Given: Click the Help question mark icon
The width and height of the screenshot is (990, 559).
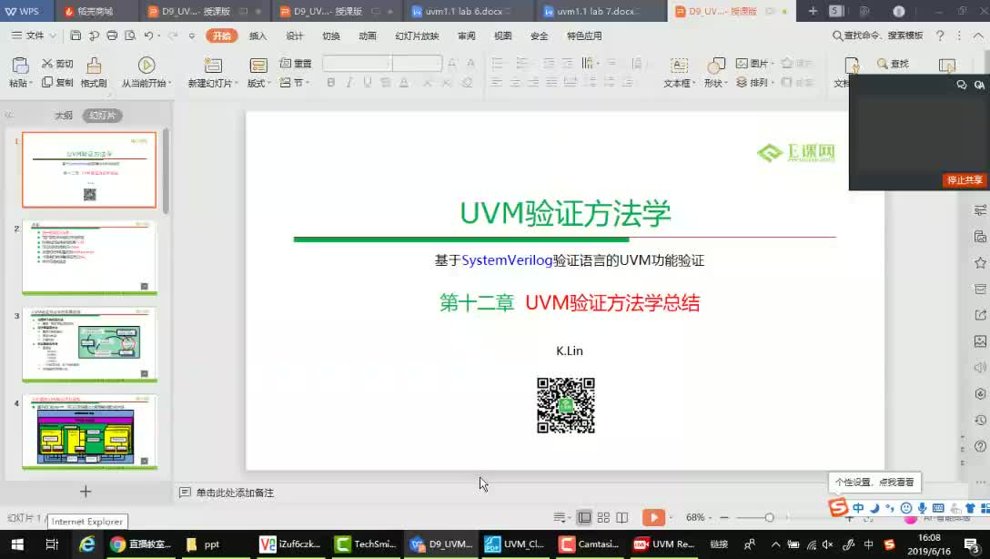Looking at the screenshot, I should [x=940, y=36].
